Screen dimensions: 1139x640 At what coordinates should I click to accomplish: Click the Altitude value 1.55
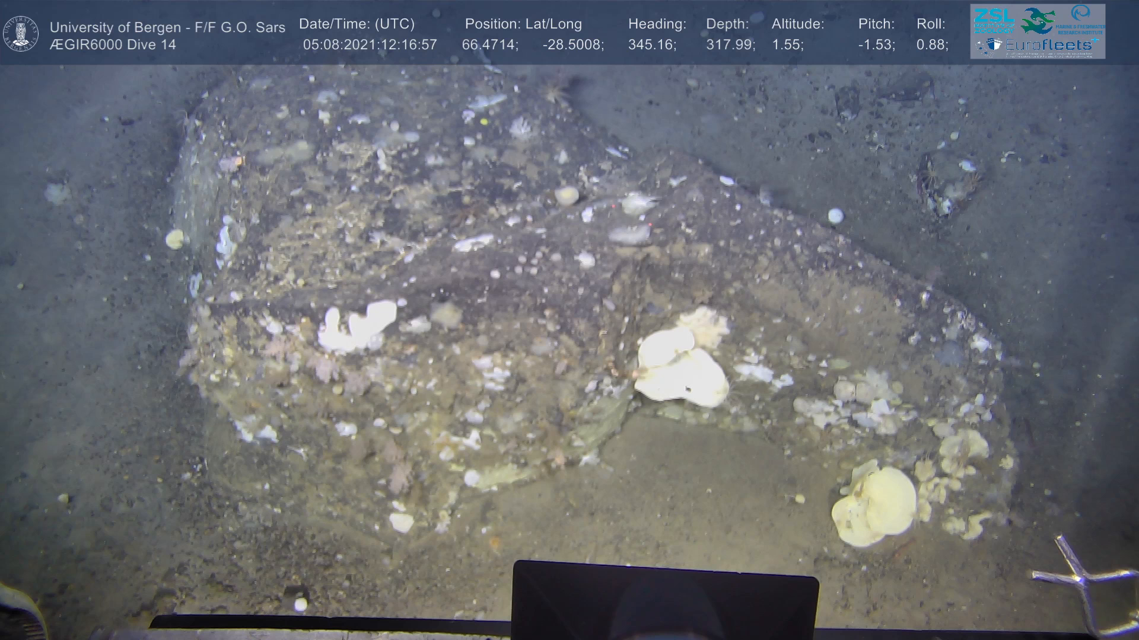click(788, 45)
